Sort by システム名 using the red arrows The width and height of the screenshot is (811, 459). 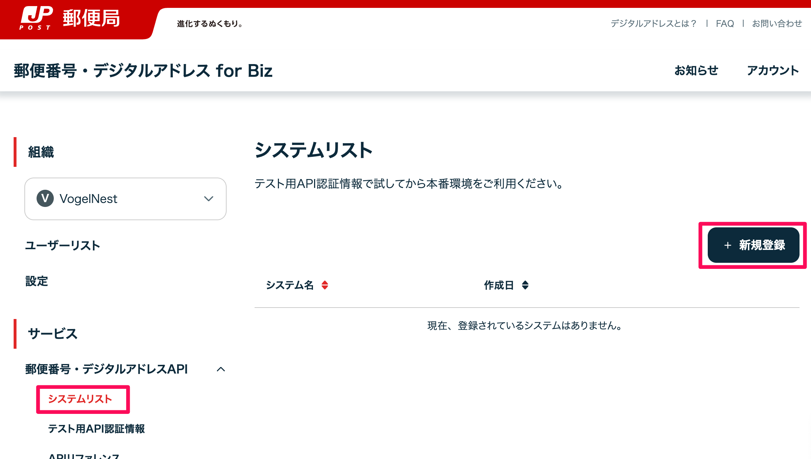(325, 285)
